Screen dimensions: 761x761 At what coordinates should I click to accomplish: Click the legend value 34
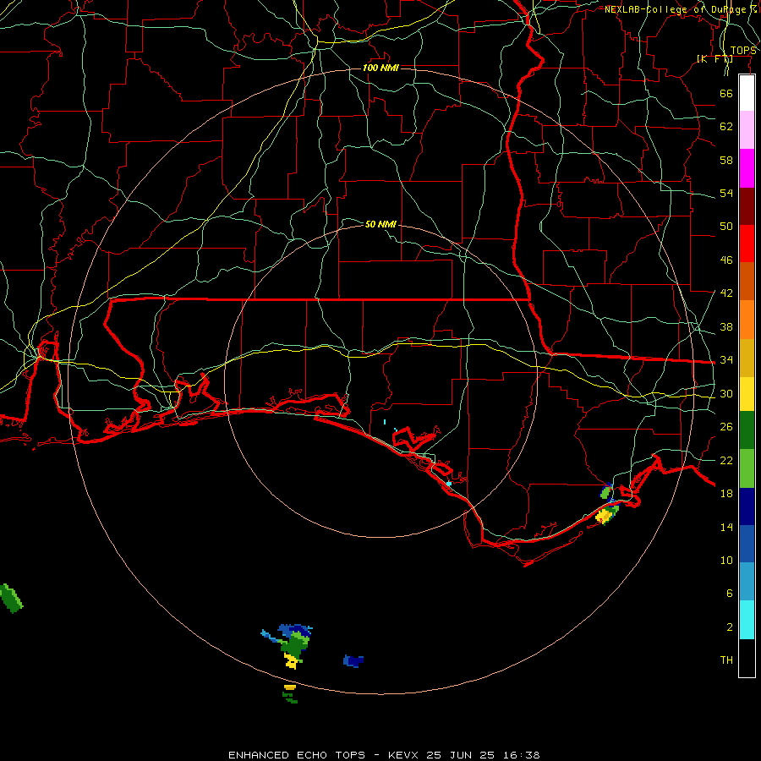pyautogui.click(x=726, y=360)
